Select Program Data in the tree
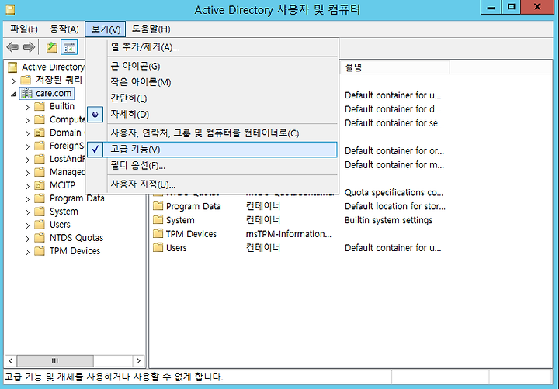Screen dimensions: 559x389 pyautogui.click(x=77, y=198)
